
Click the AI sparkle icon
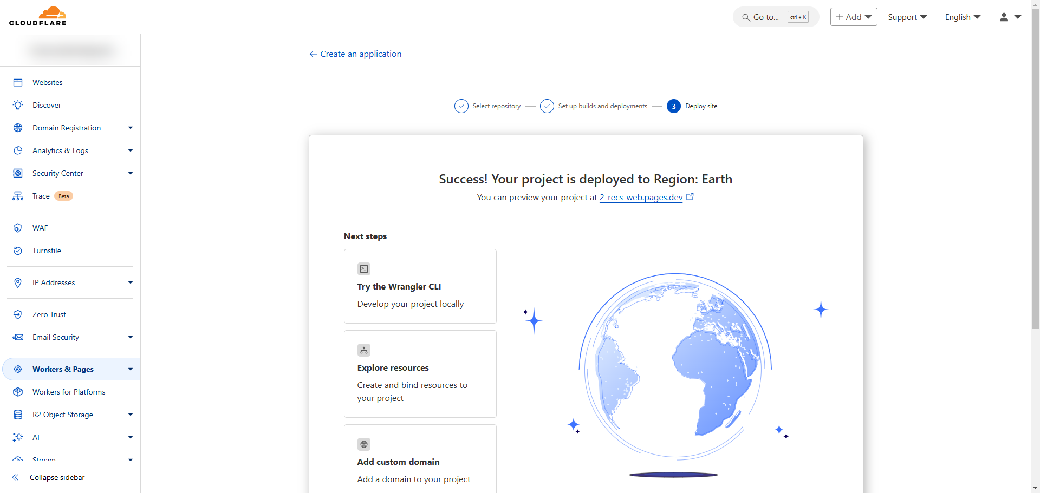[18, 437]
